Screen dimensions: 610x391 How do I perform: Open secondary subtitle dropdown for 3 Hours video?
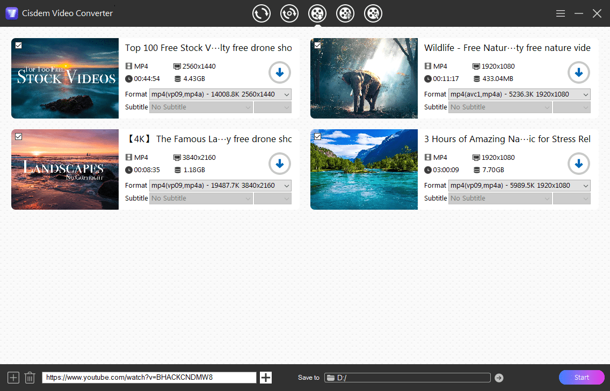coord(572,198)
